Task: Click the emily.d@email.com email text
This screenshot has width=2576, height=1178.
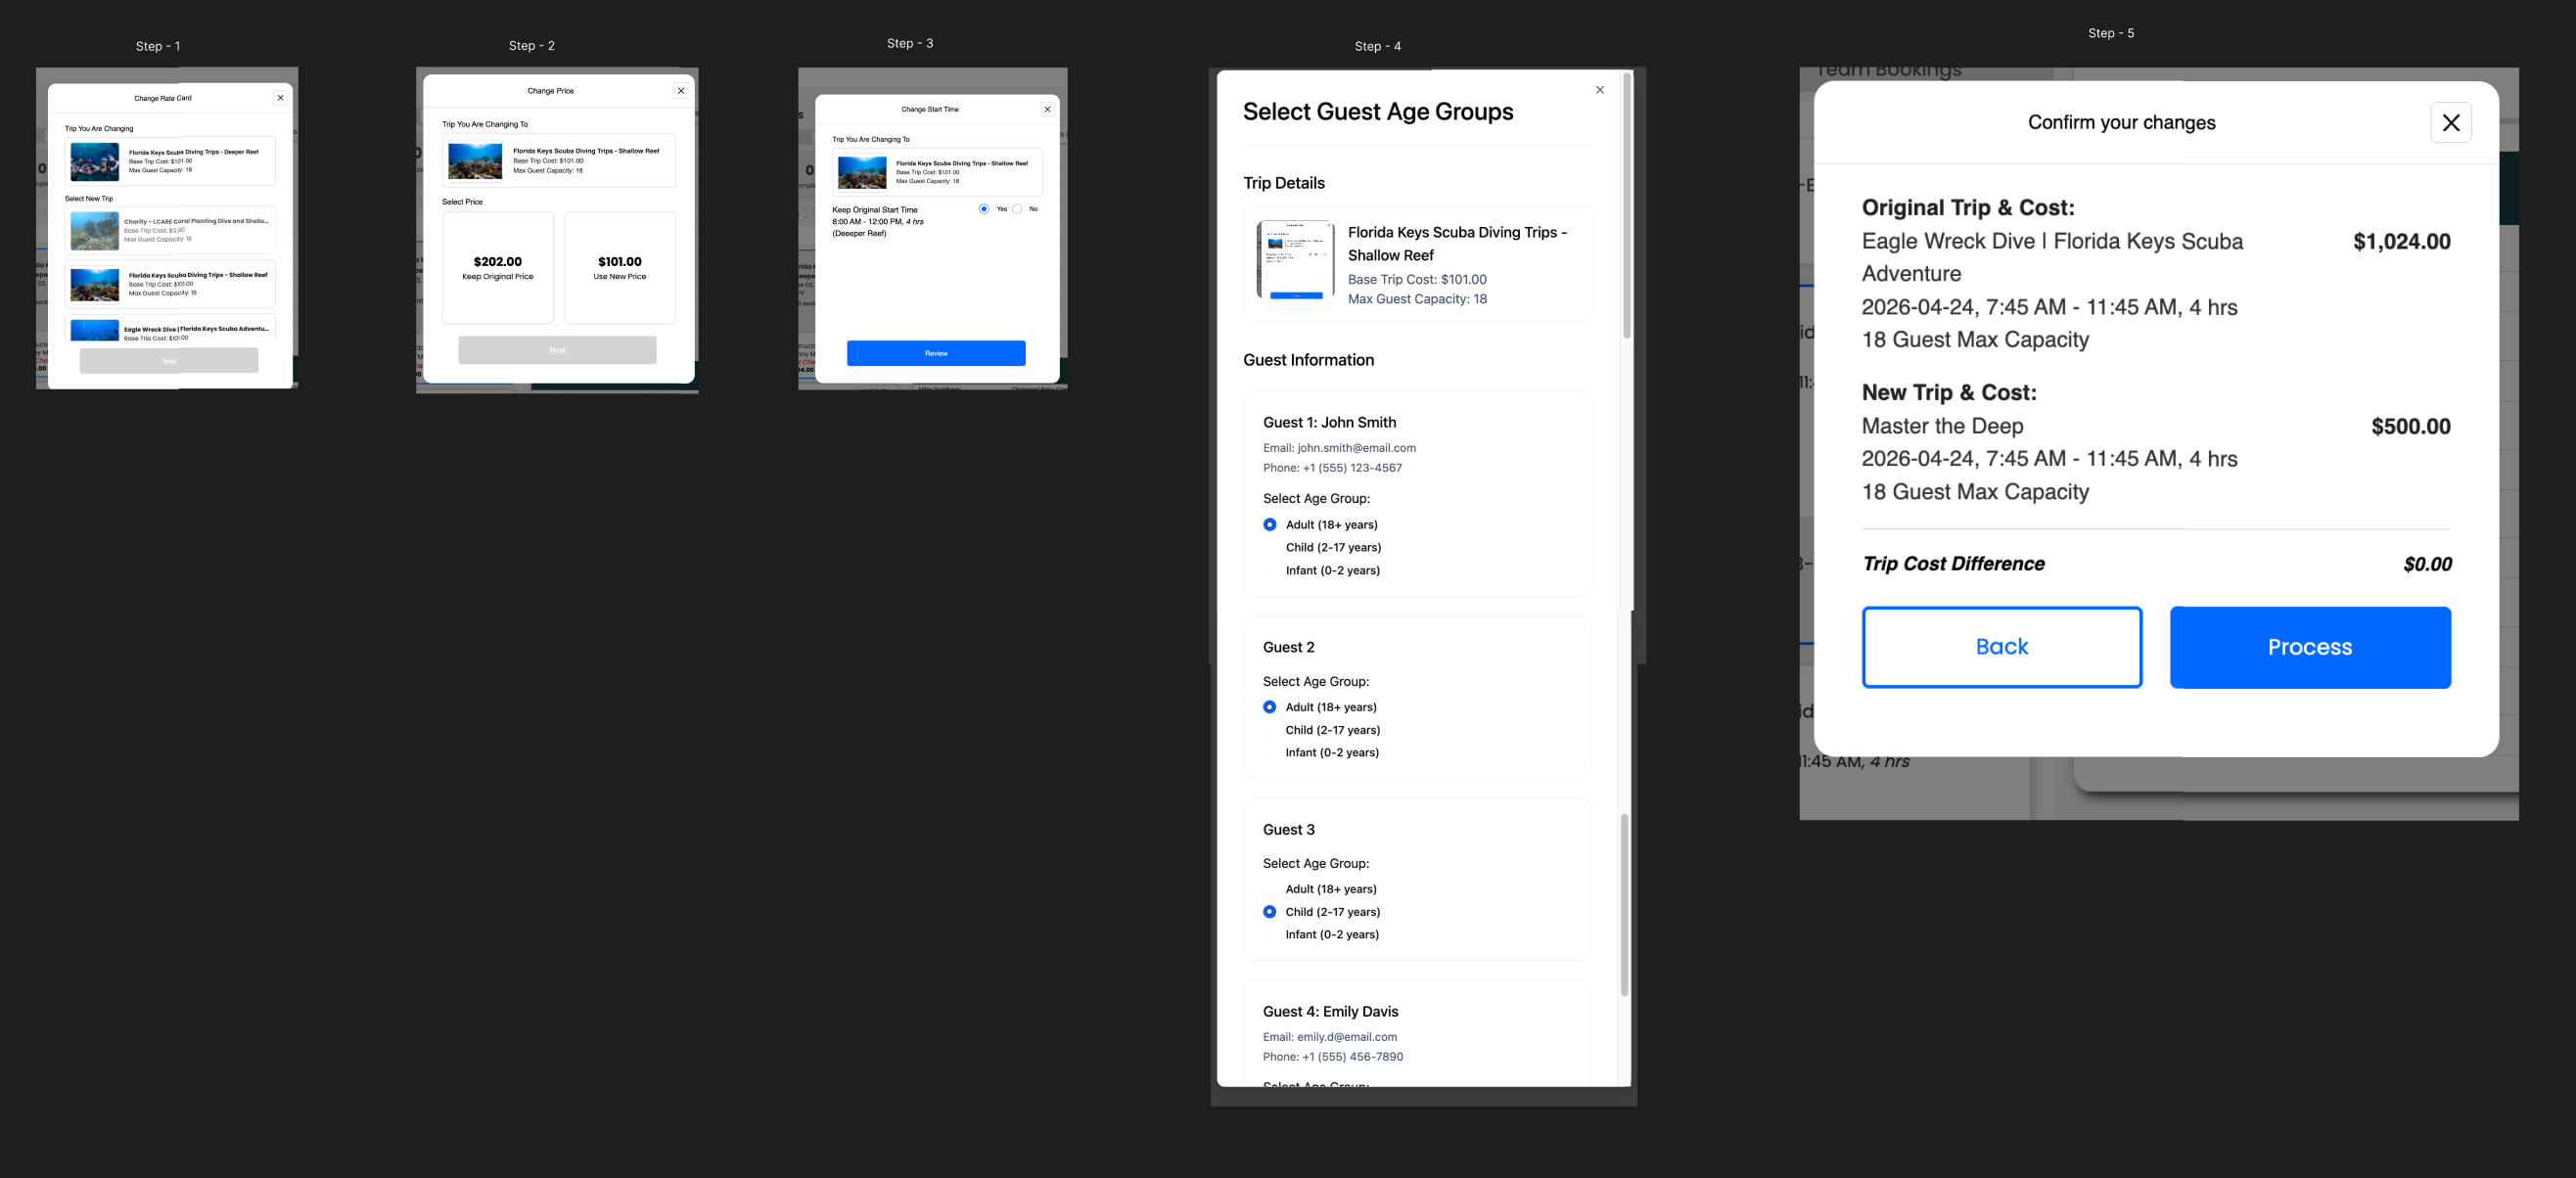Action: (x=1347, y=1037)
